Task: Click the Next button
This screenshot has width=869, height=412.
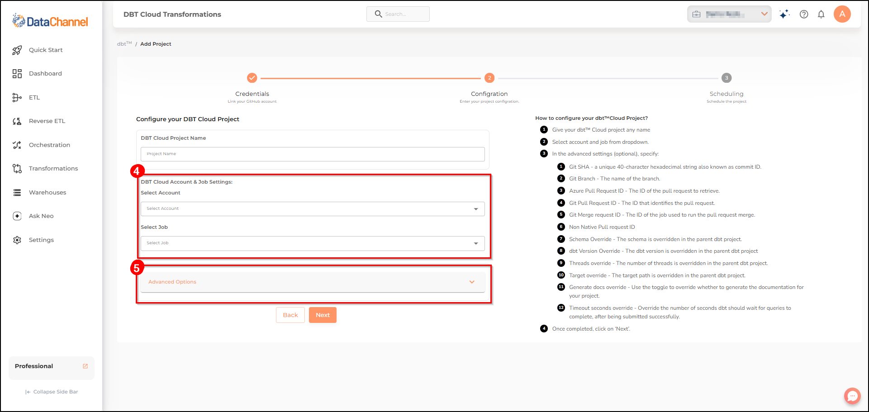Action: pyautogui.click(x=323, y=315)
